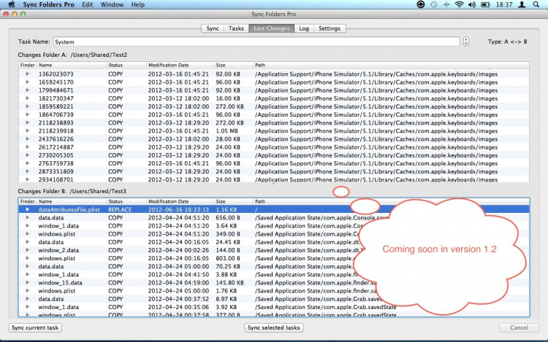This screenshot has width=548, height=342.
Task: Reveal 1821730347 in Finder via arrow
Action: [x=27, y=98]
